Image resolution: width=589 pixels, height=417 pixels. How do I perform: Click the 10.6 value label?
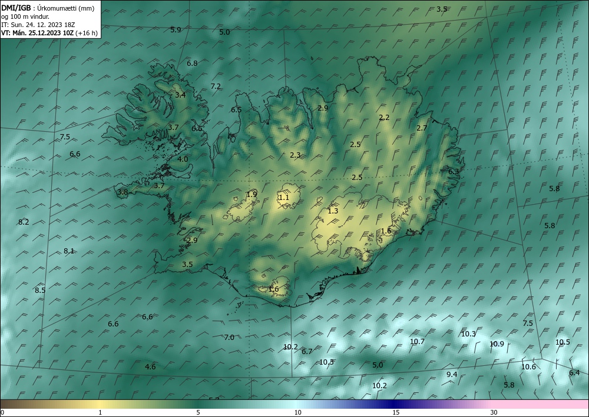(528, 367)
